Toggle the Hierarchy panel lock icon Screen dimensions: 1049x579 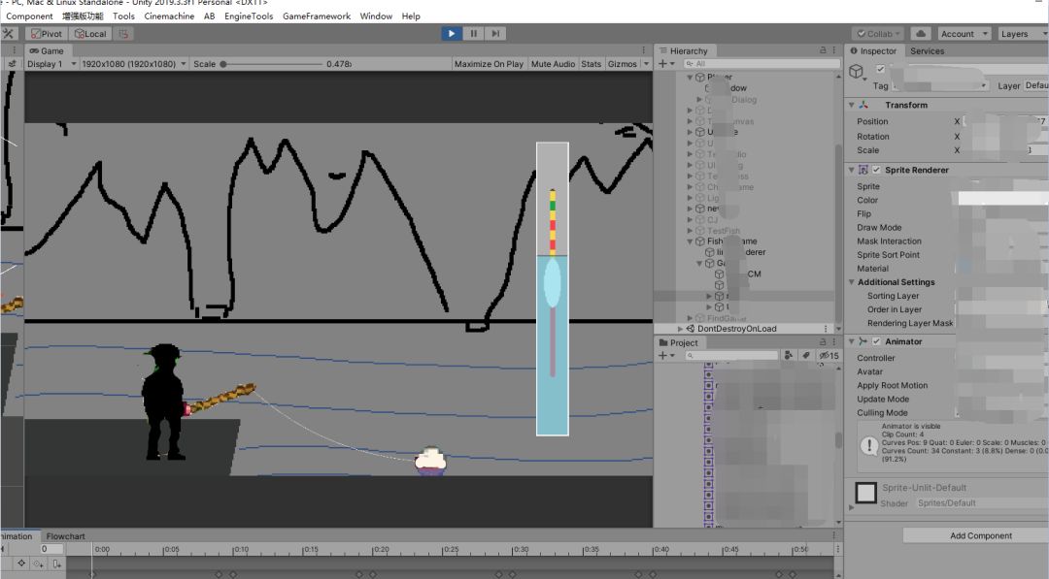825,50
